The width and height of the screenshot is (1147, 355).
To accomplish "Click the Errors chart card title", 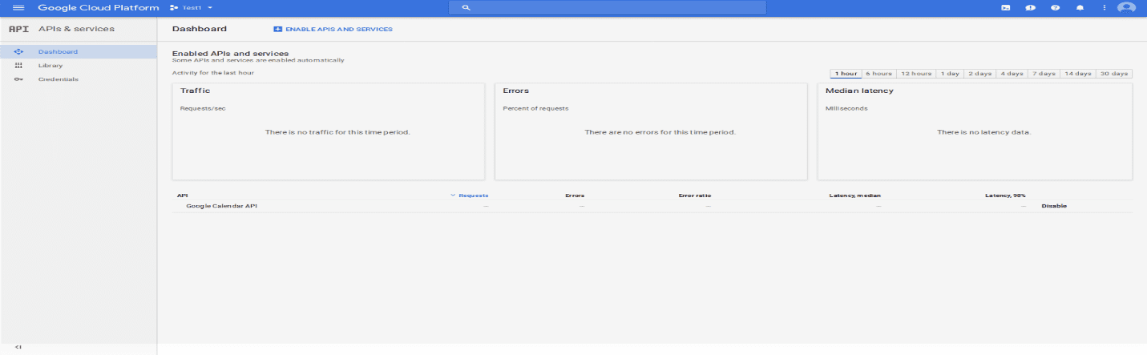I will (515, 91).
